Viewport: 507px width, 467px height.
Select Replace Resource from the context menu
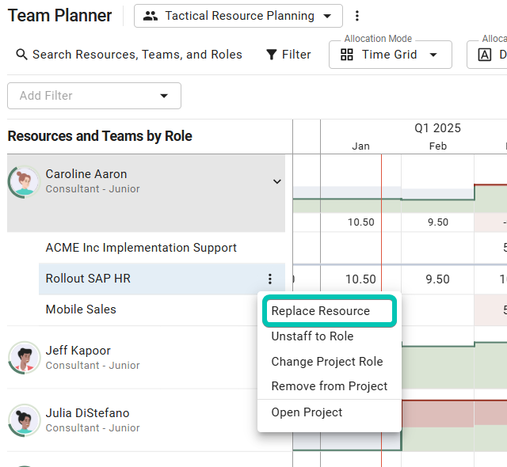(x=321, y=311)
